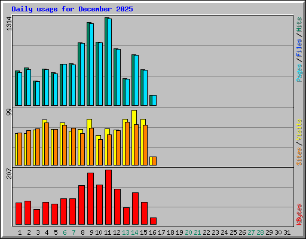Select day 8 on the date axis

(82, 232)
